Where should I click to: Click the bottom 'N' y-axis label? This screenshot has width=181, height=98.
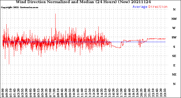[174, 84]
